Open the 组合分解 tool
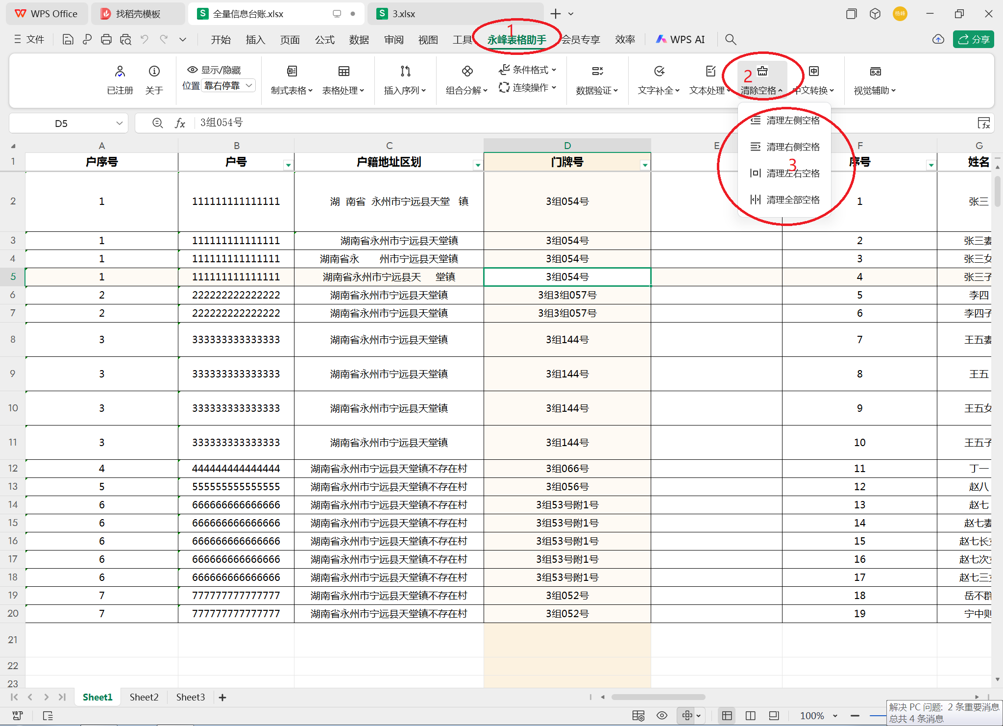 point(467,72)
